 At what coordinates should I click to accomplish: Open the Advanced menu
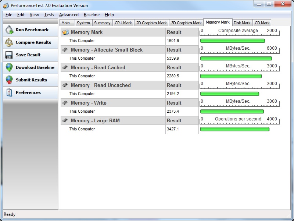point(69,15)
